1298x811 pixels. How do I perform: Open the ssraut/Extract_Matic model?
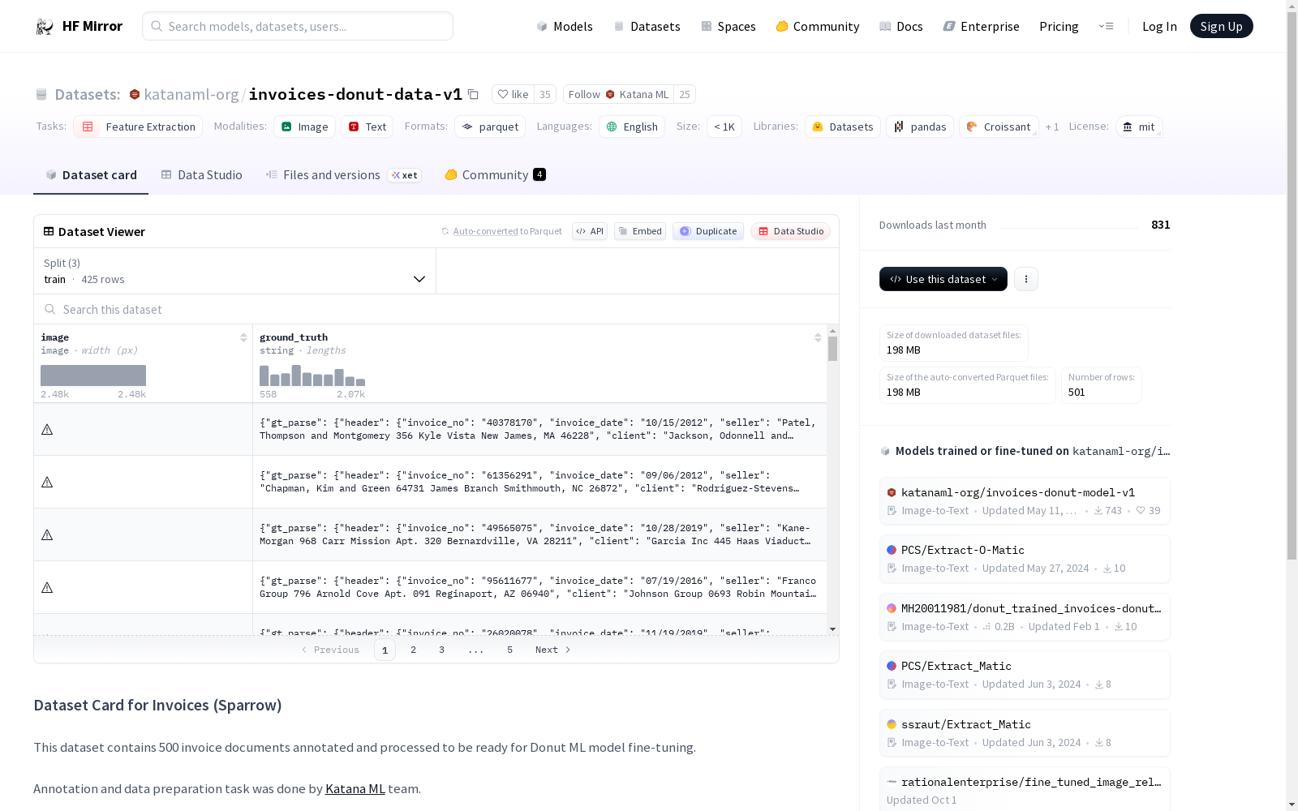tap(1025, 733)
